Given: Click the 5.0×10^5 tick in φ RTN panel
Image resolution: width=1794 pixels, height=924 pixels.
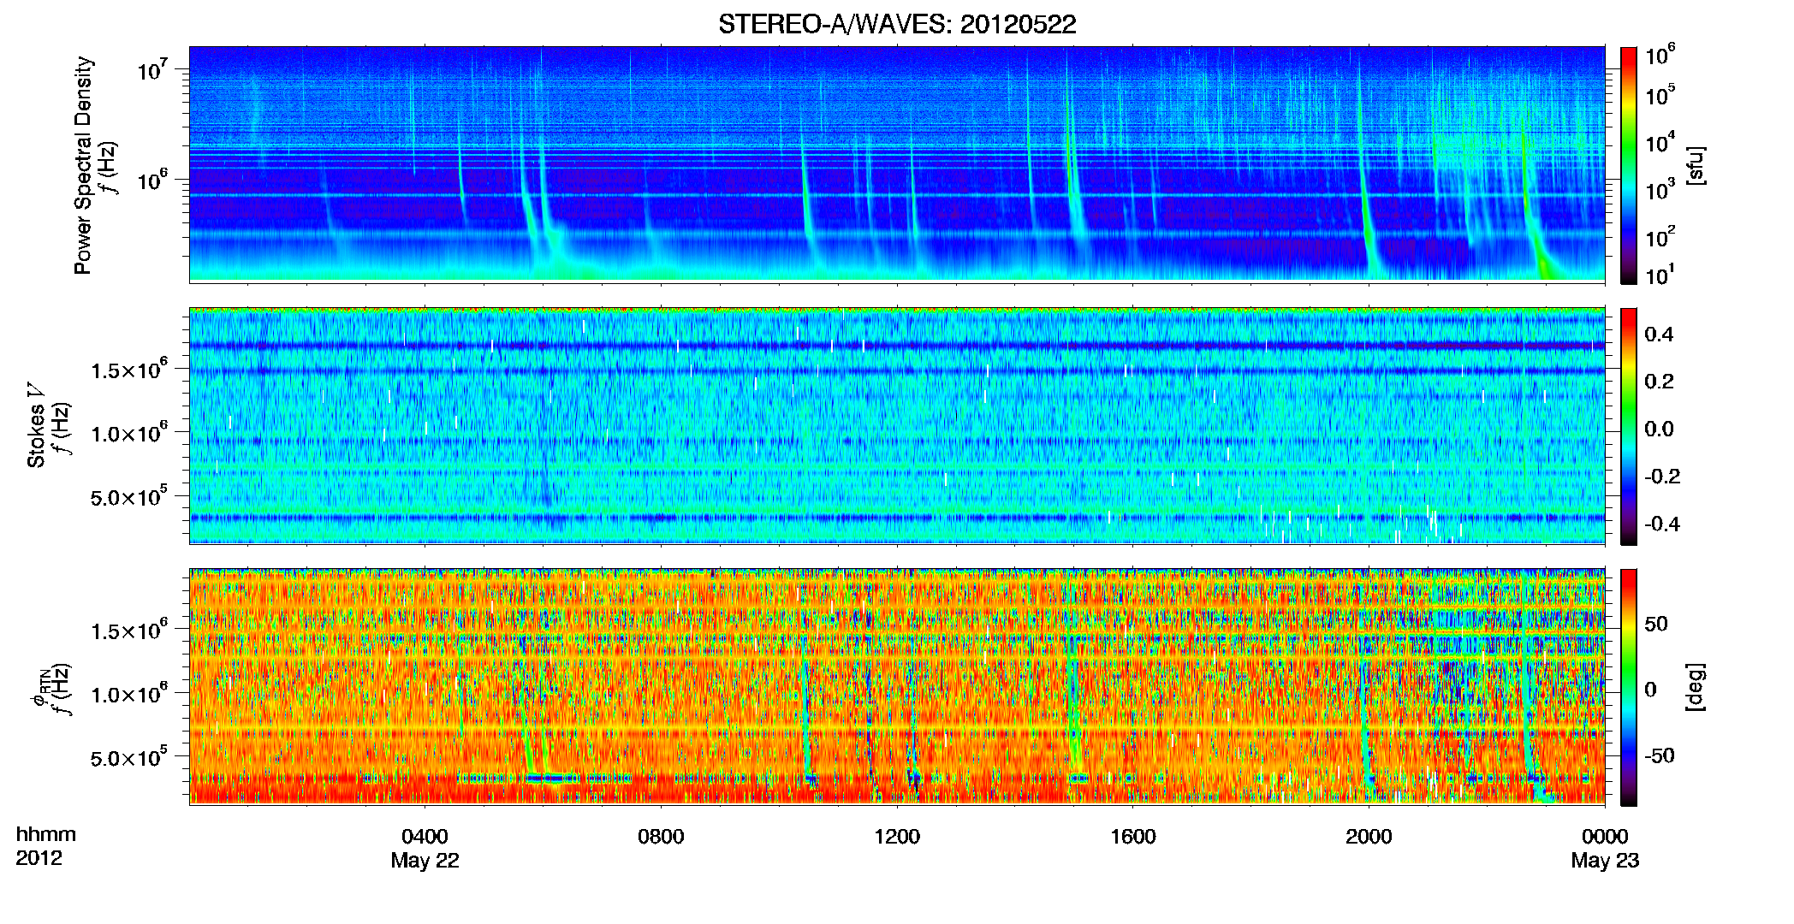Looking at the screenshot, I should click(x=130, y=757).
